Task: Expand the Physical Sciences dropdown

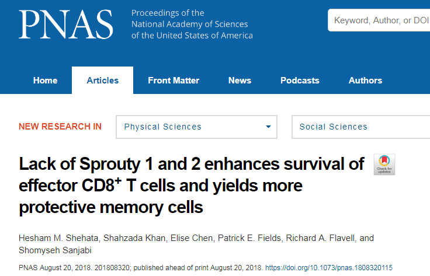Action: click(x=196, y=127)
